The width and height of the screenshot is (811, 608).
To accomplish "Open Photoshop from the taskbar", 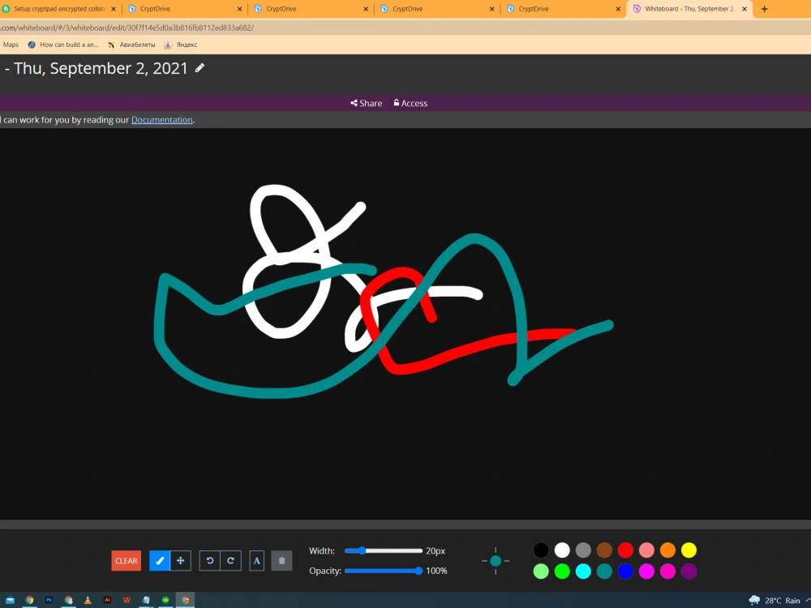I will pyautogui.click(x=49, y=600).
